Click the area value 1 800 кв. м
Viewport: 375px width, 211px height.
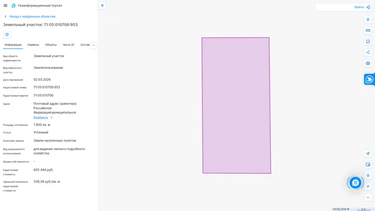[42, 125]
